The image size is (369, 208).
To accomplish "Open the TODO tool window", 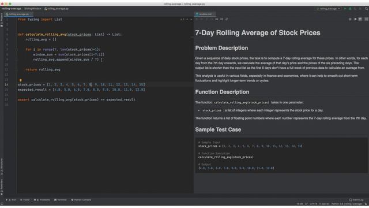I will coord(25,200).
